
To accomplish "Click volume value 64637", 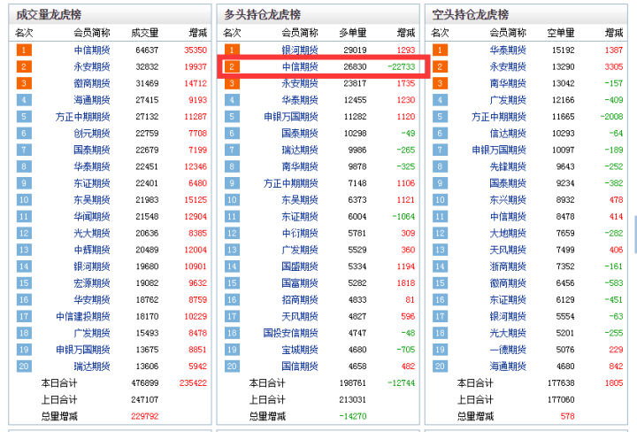I will 147,50.
